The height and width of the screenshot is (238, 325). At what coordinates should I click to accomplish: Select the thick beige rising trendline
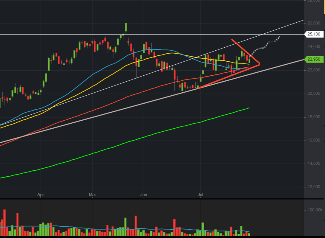tap(152, 101)
